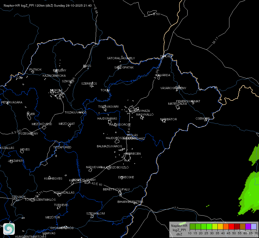Click the SZOLNOK city label
The width and height of the screenshot is (259, 238).
[x=19, y=197]
